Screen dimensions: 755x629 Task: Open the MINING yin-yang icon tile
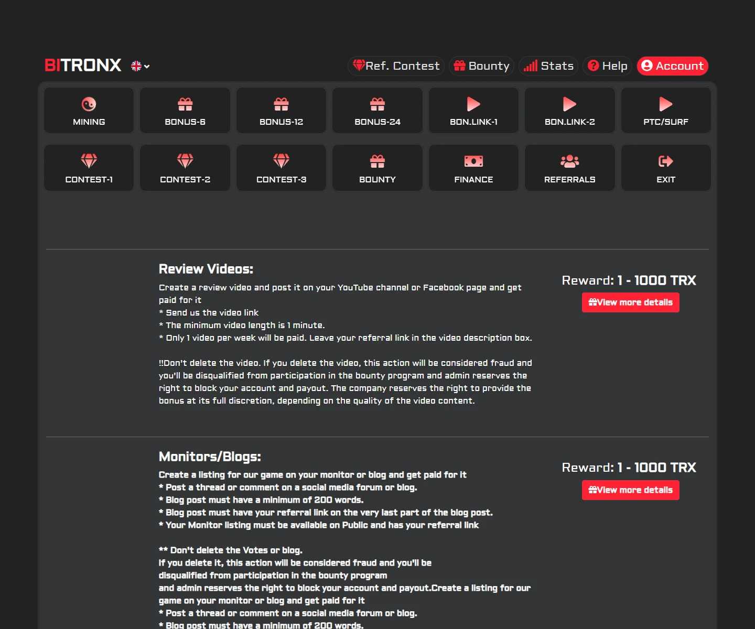[x=89, y=111]
